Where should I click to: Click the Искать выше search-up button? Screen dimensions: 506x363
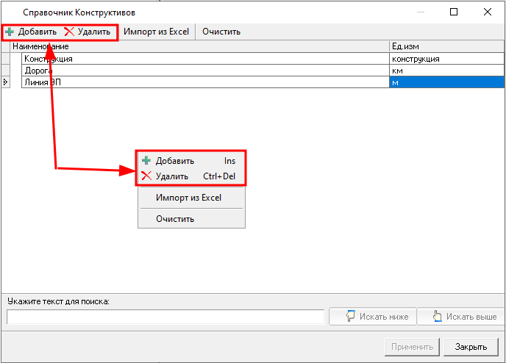(460, 317)
